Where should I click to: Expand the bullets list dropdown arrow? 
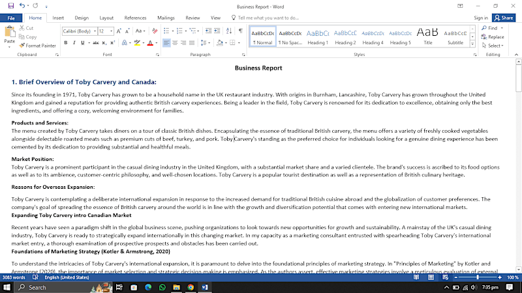coord(173,31)
